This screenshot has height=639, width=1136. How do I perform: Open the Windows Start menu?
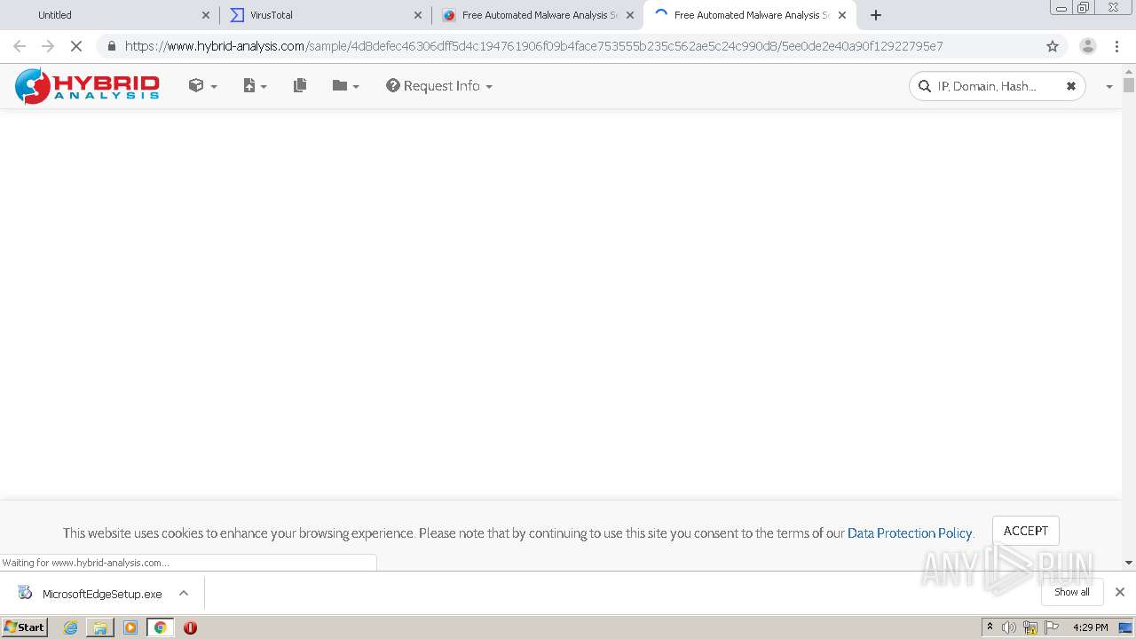[x=24, y=627]
